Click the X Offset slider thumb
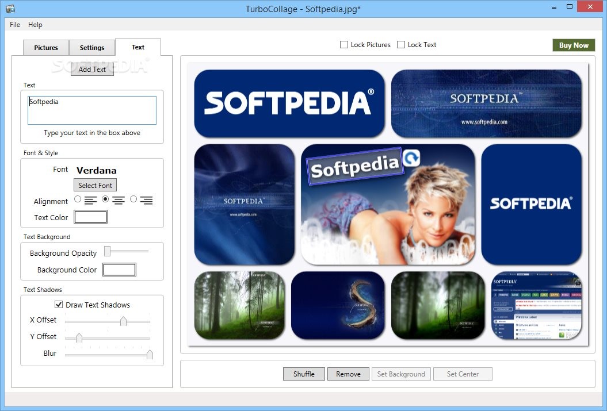The width and height of the screenshot is (607, 411). coord(123,321)
